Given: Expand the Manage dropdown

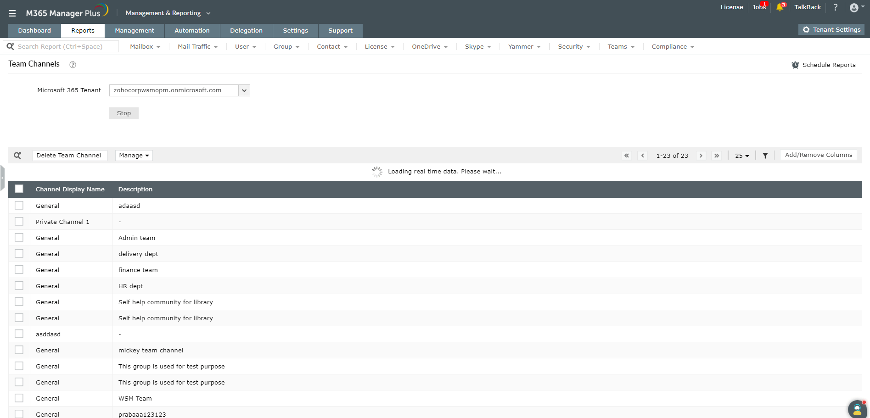Looking at the screenshot, I should coord(134,156).
